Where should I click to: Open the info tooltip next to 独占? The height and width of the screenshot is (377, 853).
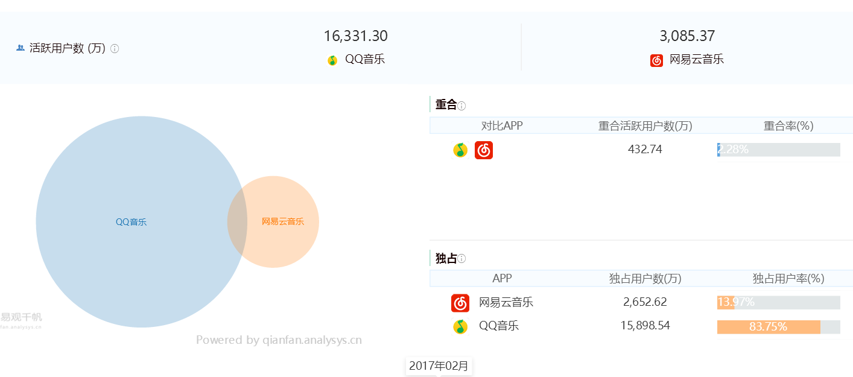(x=461, y=258)
